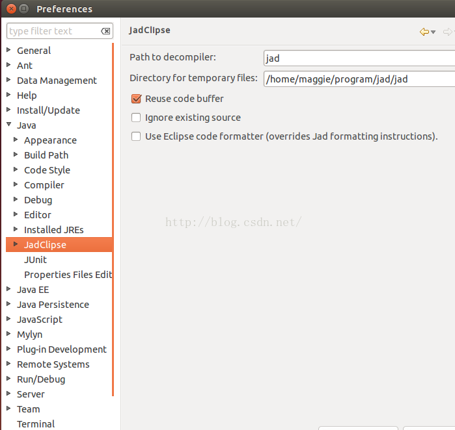Screen dimensions: 455x430
Task: Select General in the preferences tree
Action: coord(34,51)
